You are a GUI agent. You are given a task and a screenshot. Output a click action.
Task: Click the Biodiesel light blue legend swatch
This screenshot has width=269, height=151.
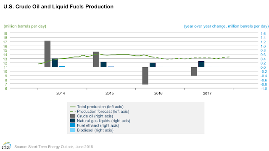click(x=73, y=130)
